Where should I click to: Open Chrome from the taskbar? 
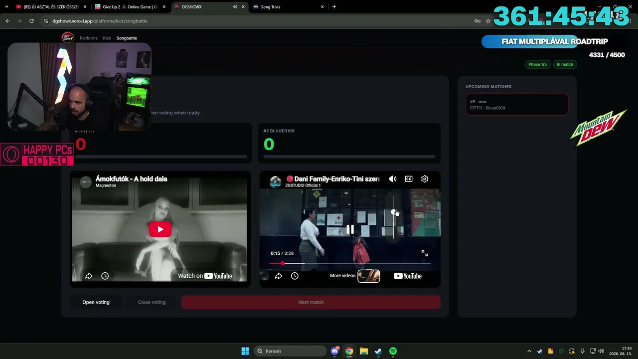(x=349, y=351)
